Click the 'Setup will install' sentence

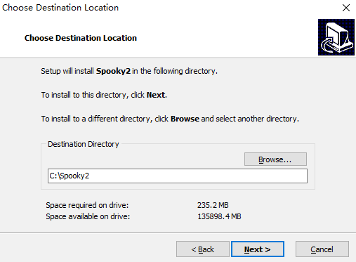click(129, 71)
